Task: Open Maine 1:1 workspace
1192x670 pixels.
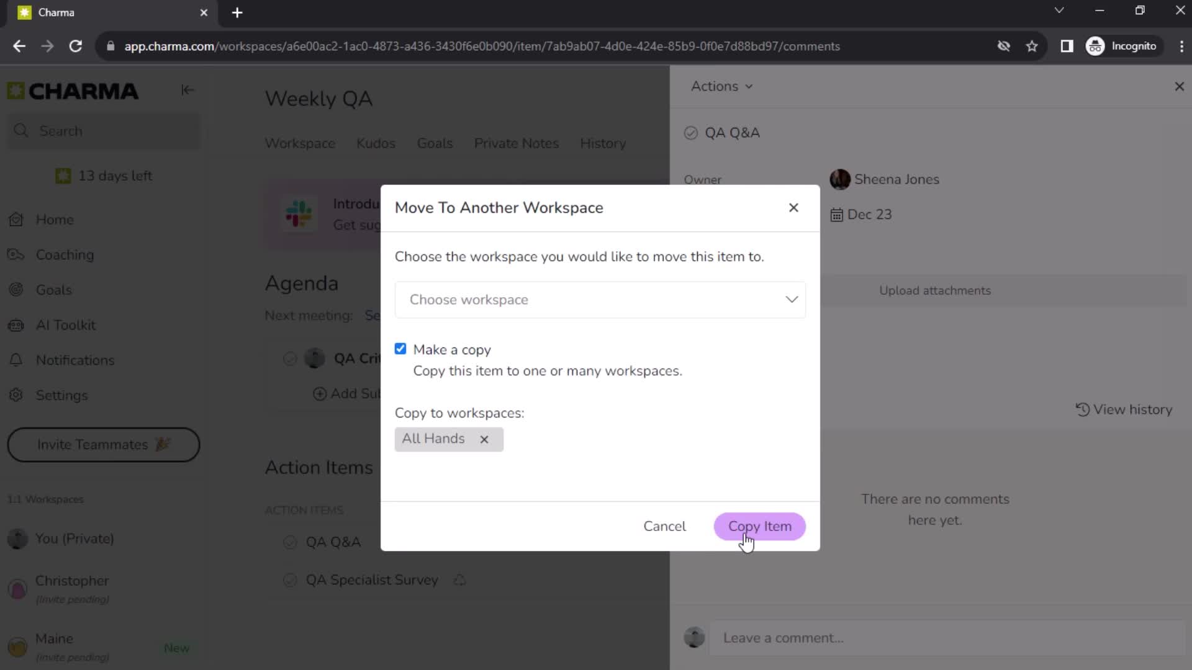Action: (x=72, y=646)
